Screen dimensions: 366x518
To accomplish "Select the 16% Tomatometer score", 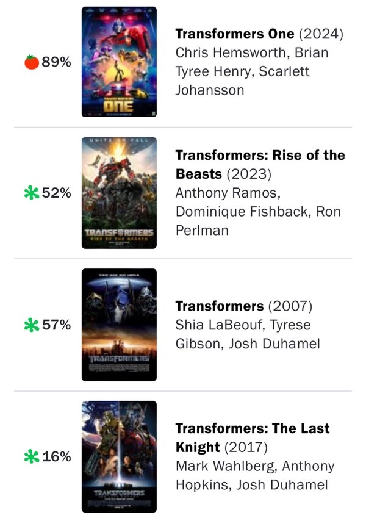I will pyautogui.click(x=56, y=456).
